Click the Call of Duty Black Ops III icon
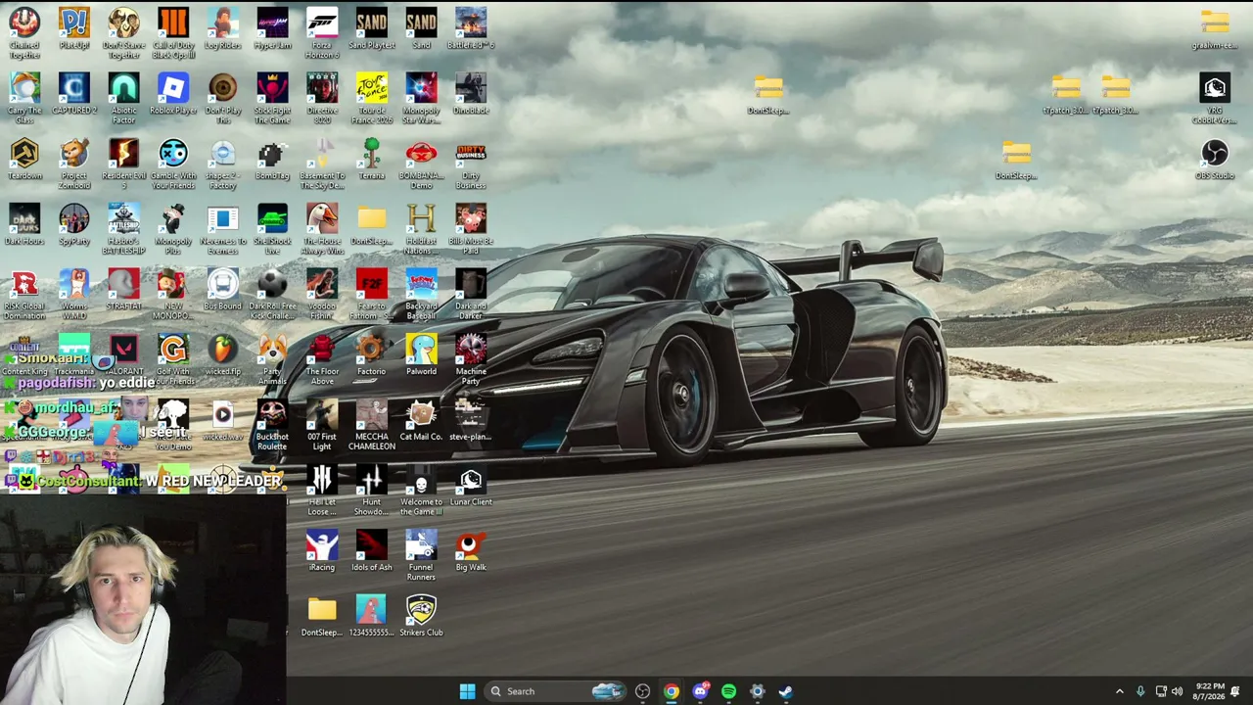The image size is (1253, 705). coord(173,32)
